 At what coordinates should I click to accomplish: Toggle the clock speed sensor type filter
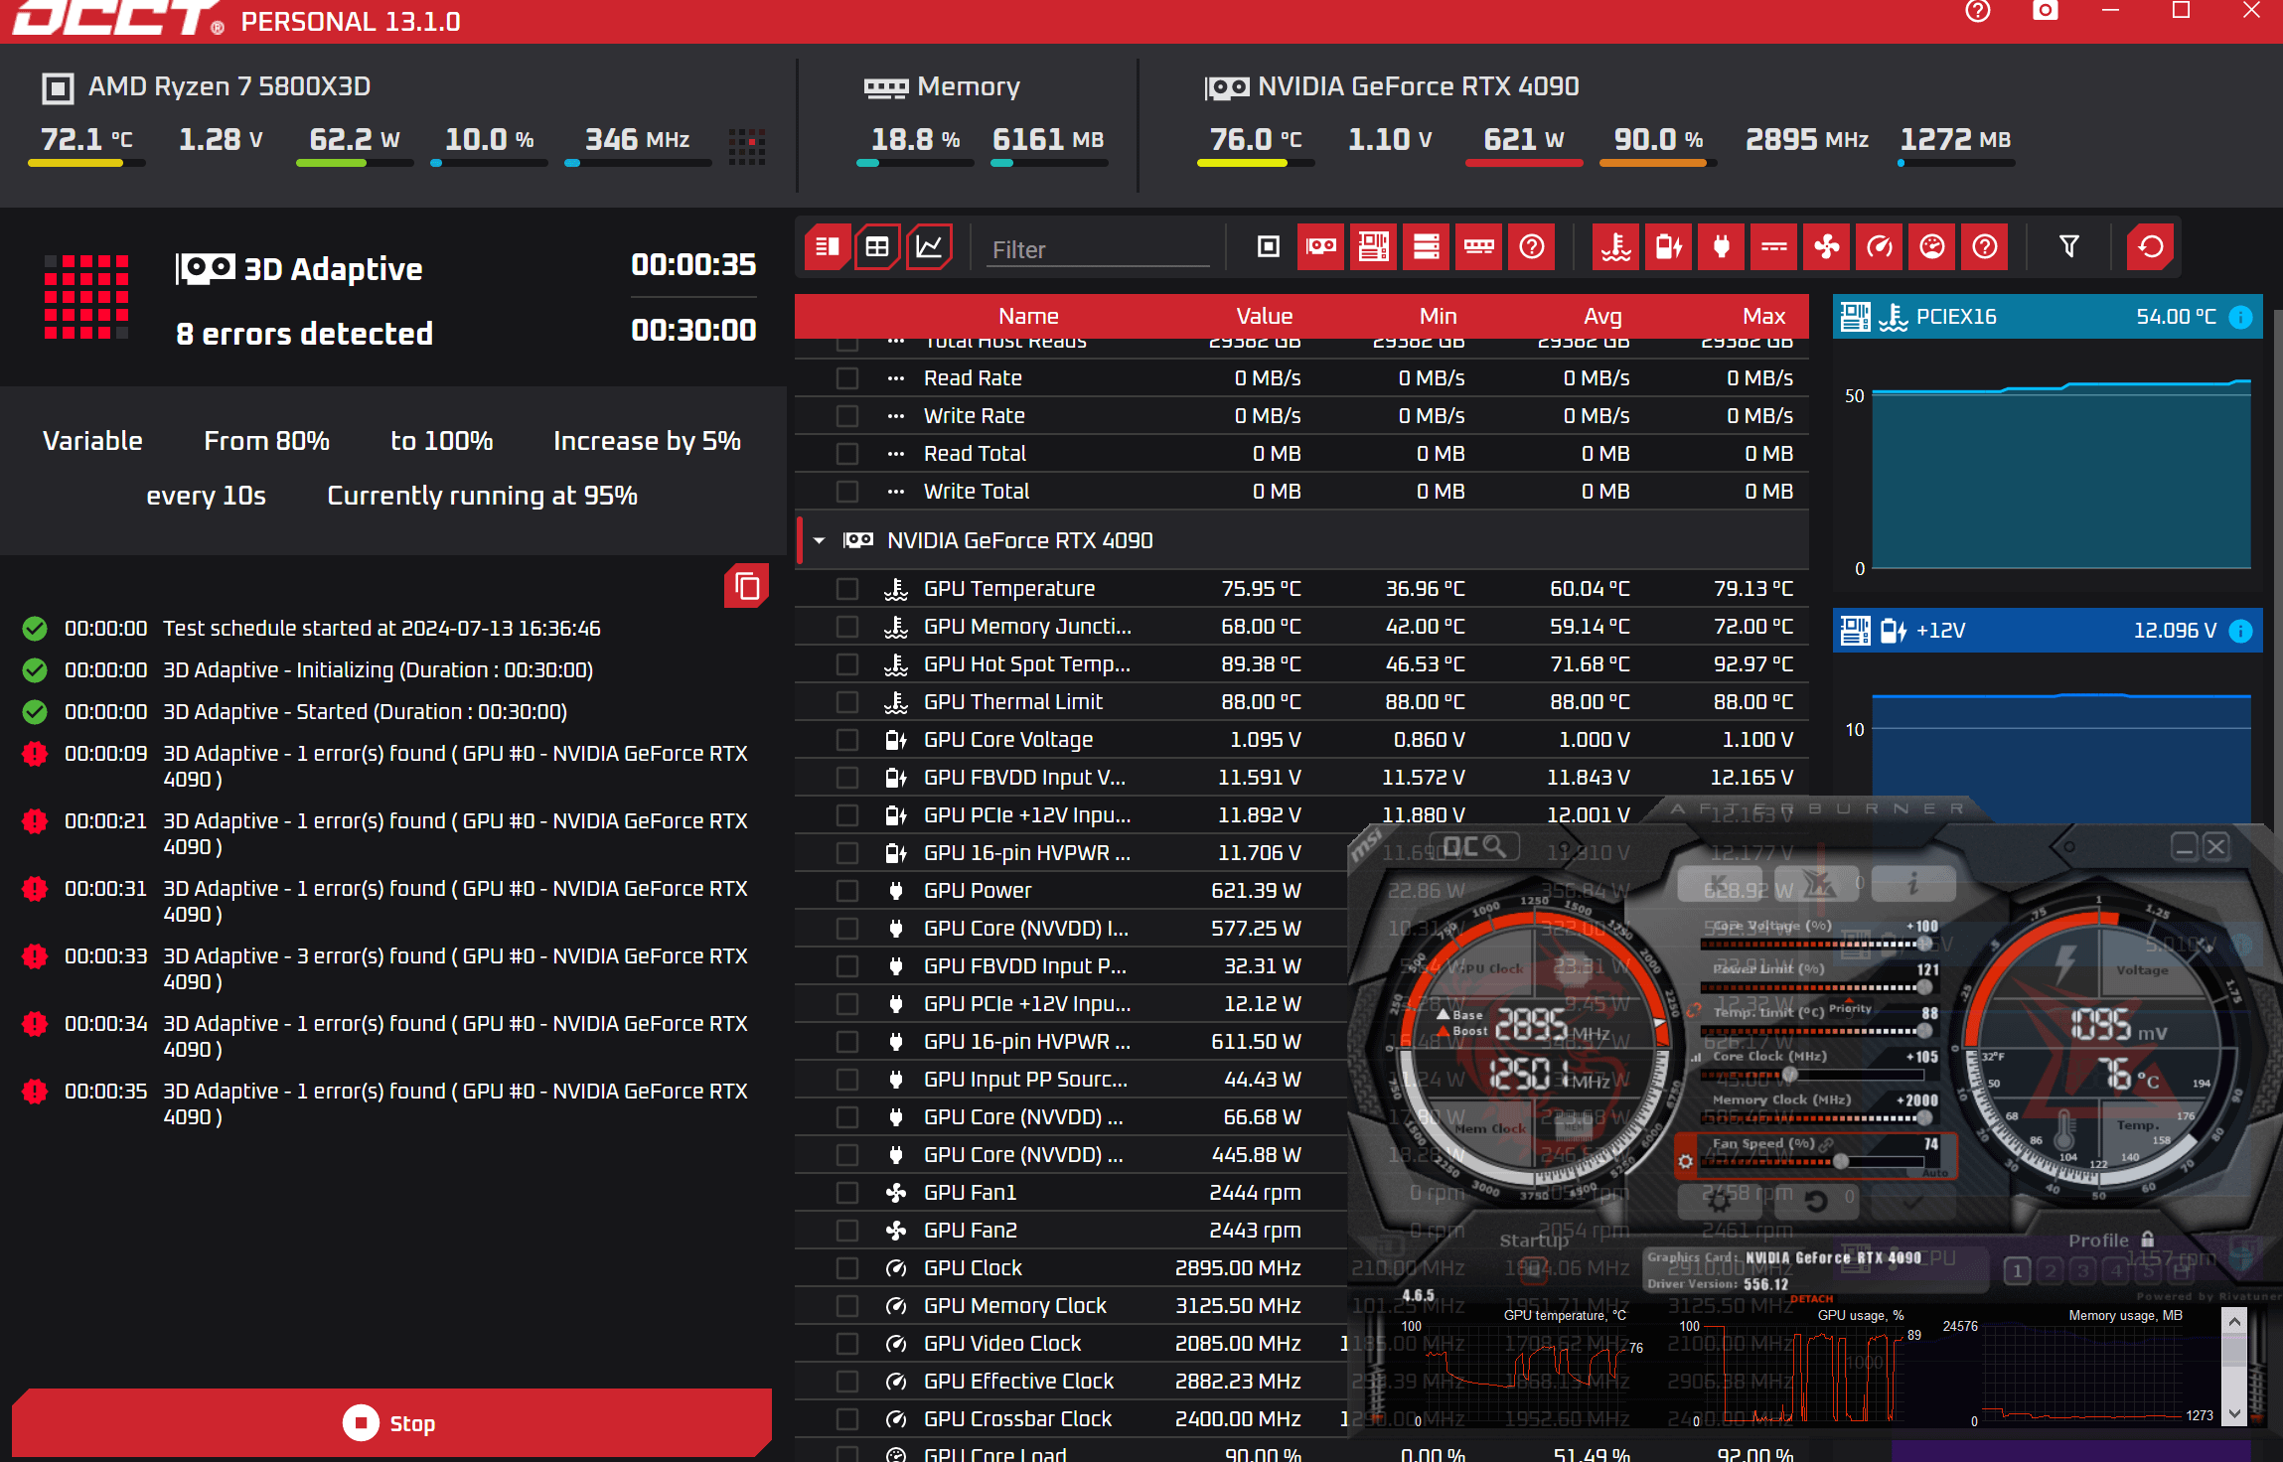click(1880, 246)
